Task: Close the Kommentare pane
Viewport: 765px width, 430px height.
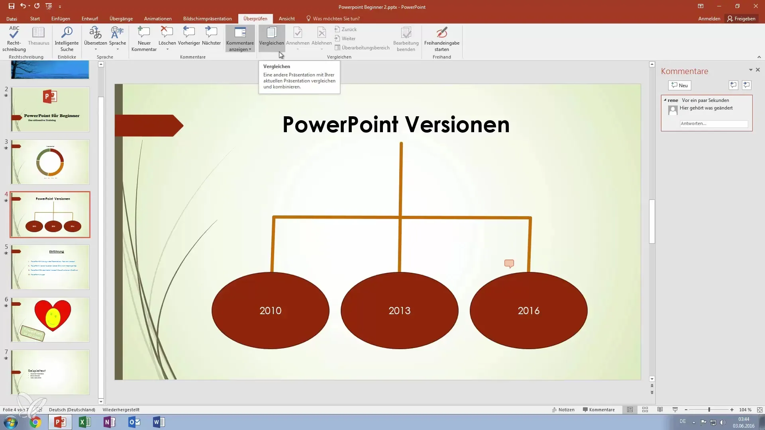Action: tap(758, 70)
